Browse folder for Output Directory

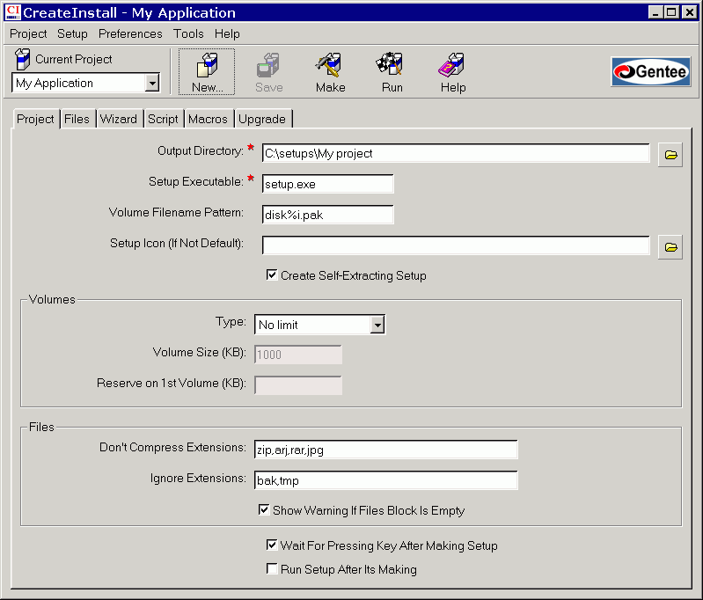[x=670, y=155]
